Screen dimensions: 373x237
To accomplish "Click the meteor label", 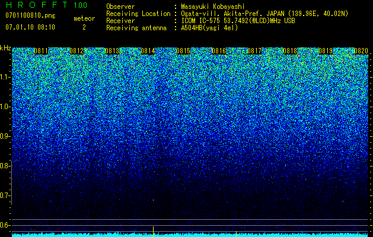I will [x=84, y=18].
